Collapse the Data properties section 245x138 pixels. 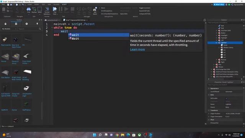coord(209,95)
